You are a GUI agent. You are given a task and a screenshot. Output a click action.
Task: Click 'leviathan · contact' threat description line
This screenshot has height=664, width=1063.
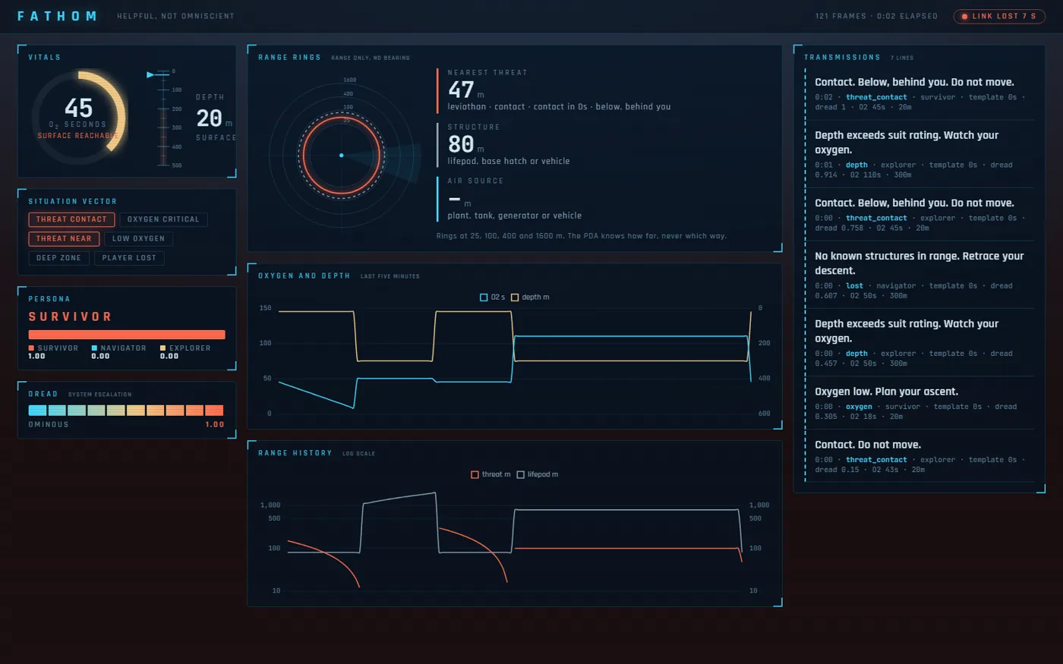click(559, 107)
